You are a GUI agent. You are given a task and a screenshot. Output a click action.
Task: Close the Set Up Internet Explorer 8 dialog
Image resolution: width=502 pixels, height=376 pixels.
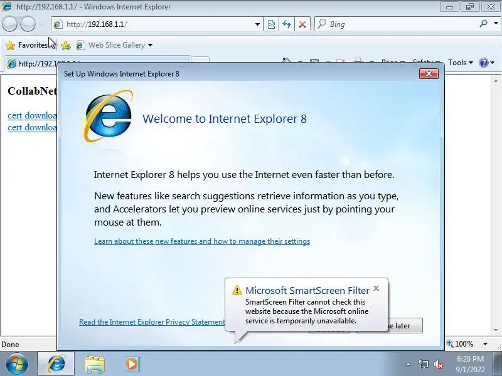pyautogui.click(x=429, y=74)
